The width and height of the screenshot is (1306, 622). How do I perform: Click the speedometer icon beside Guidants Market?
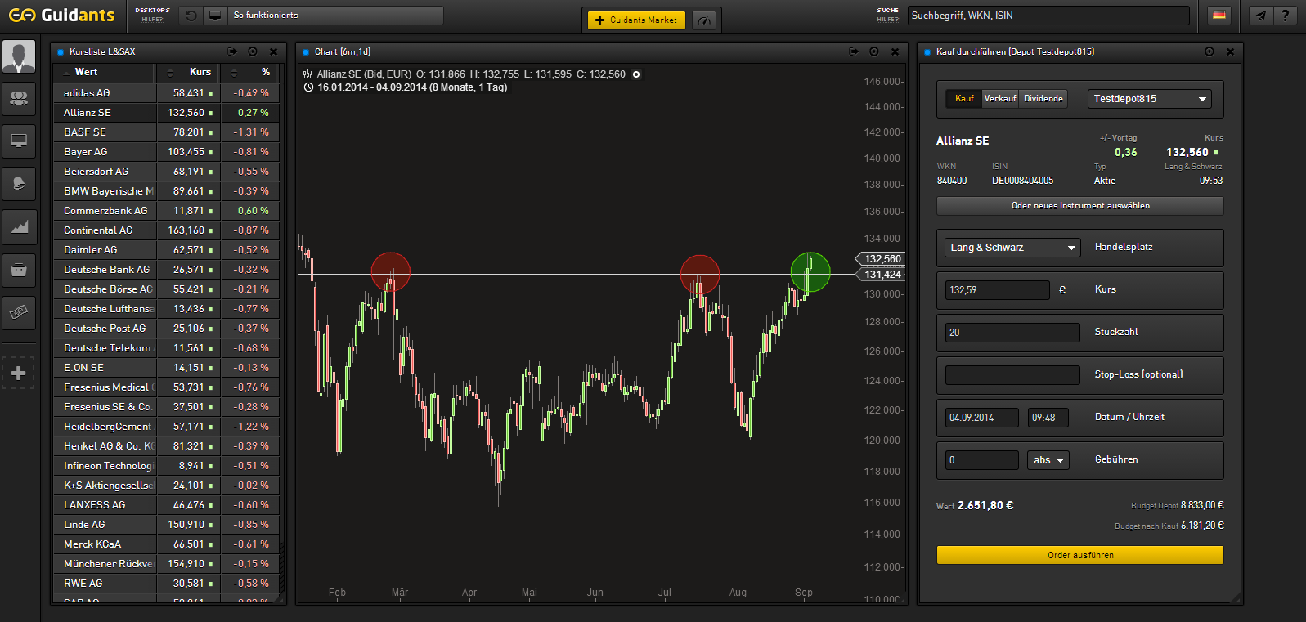(704, 20)
